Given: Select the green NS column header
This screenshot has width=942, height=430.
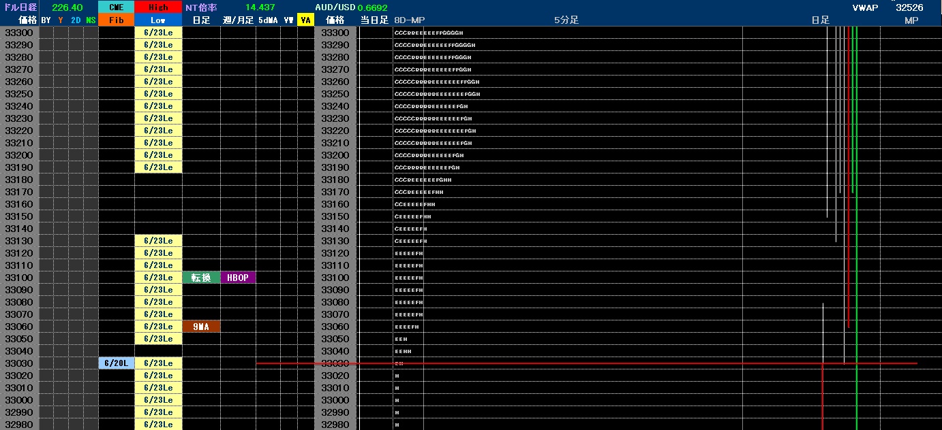Looking at the screenshot, I should (91, 20).
